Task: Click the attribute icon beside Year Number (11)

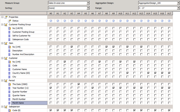Action: (9, 88)
